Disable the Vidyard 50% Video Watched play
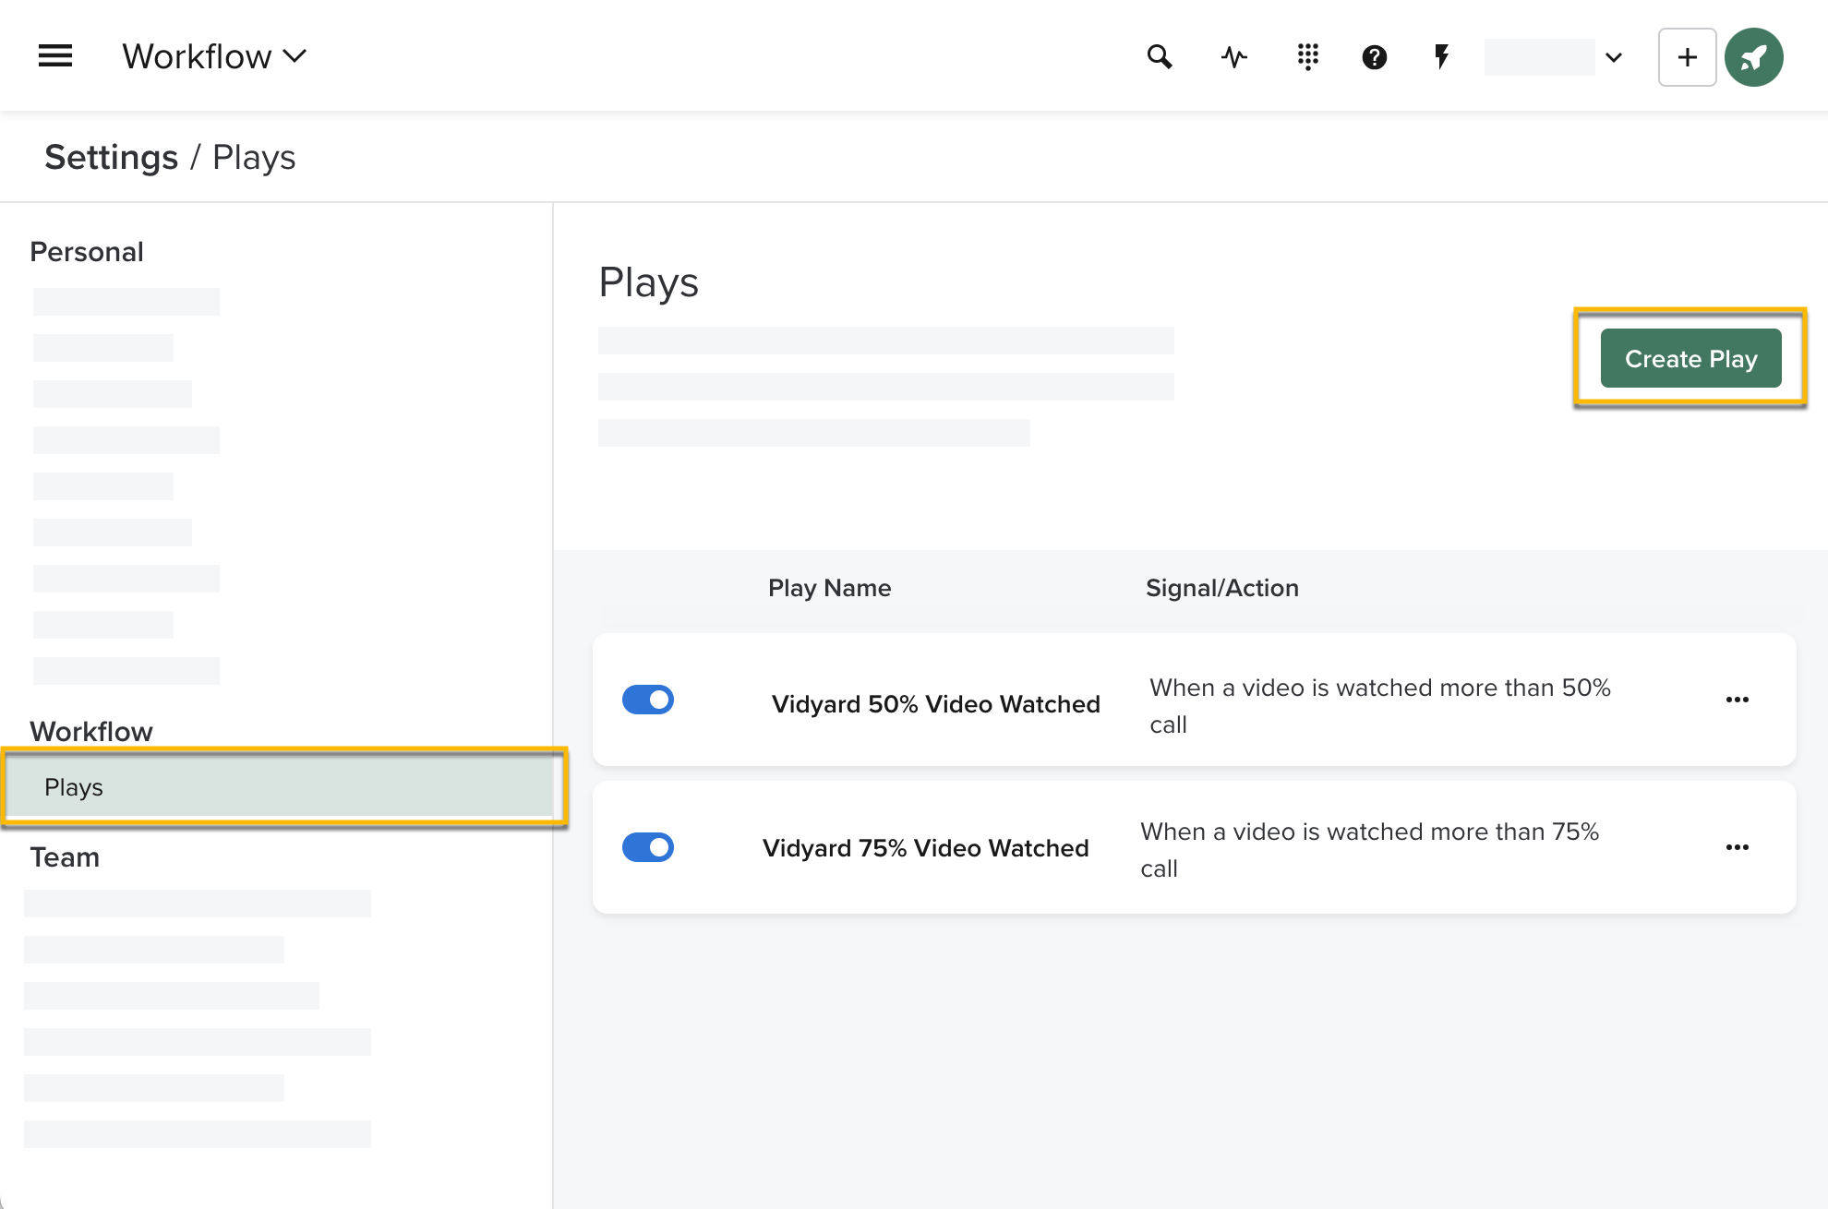Viewport: 1828px width, 1209px height. (649, 700)
